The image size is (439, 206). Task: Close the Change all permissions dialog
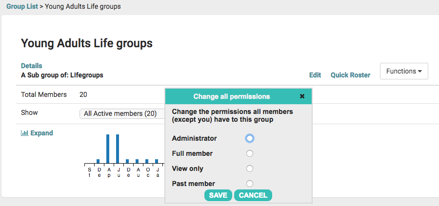point(302,96)
